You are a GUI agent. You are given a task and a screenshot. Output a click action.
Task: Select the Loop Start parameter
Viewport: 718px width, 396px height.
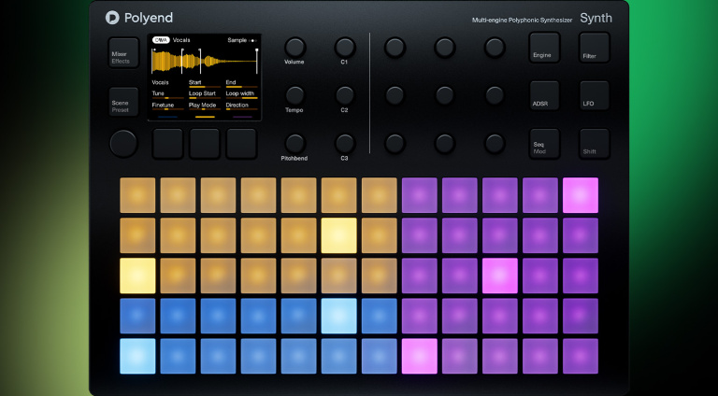tap(203, 94)
